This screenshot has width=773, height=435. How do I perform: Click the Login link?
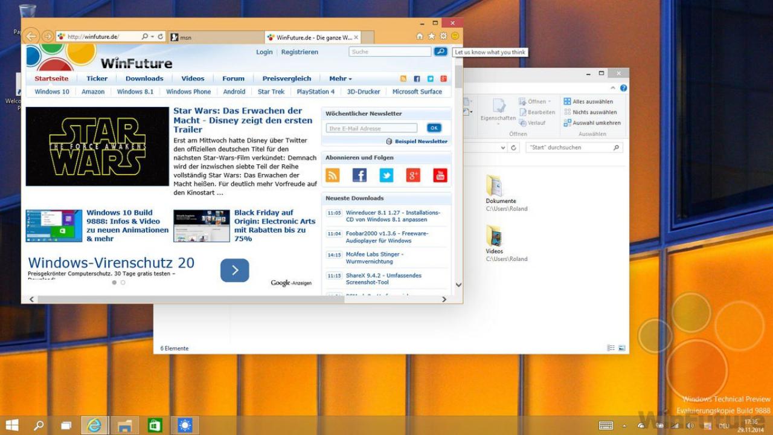coord(265,52)
